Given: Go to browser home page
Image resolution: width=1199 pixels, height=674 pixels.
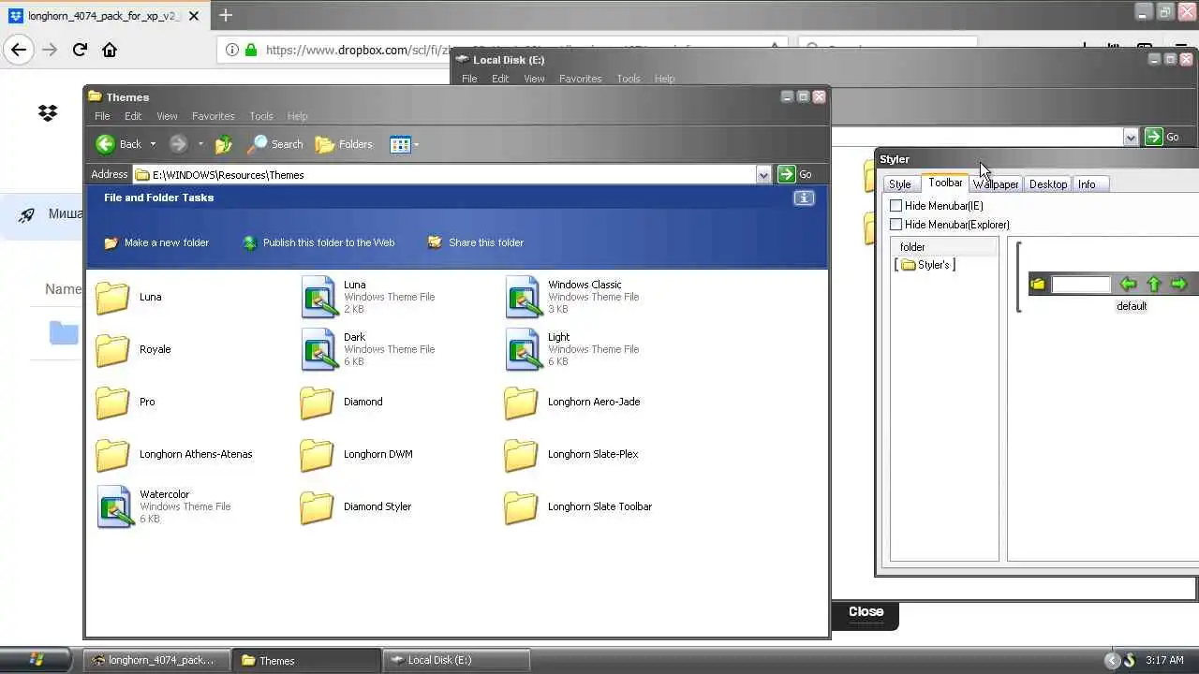Looking at the screenshot, I should pos(110,50).
